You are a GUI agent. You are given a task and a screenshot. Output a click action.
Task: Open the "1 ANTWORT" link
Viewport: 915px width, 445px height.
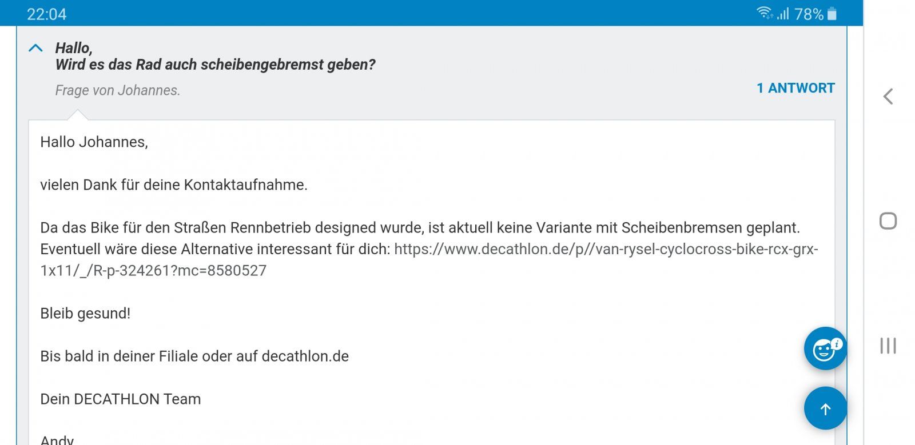(x=795, y=88)
